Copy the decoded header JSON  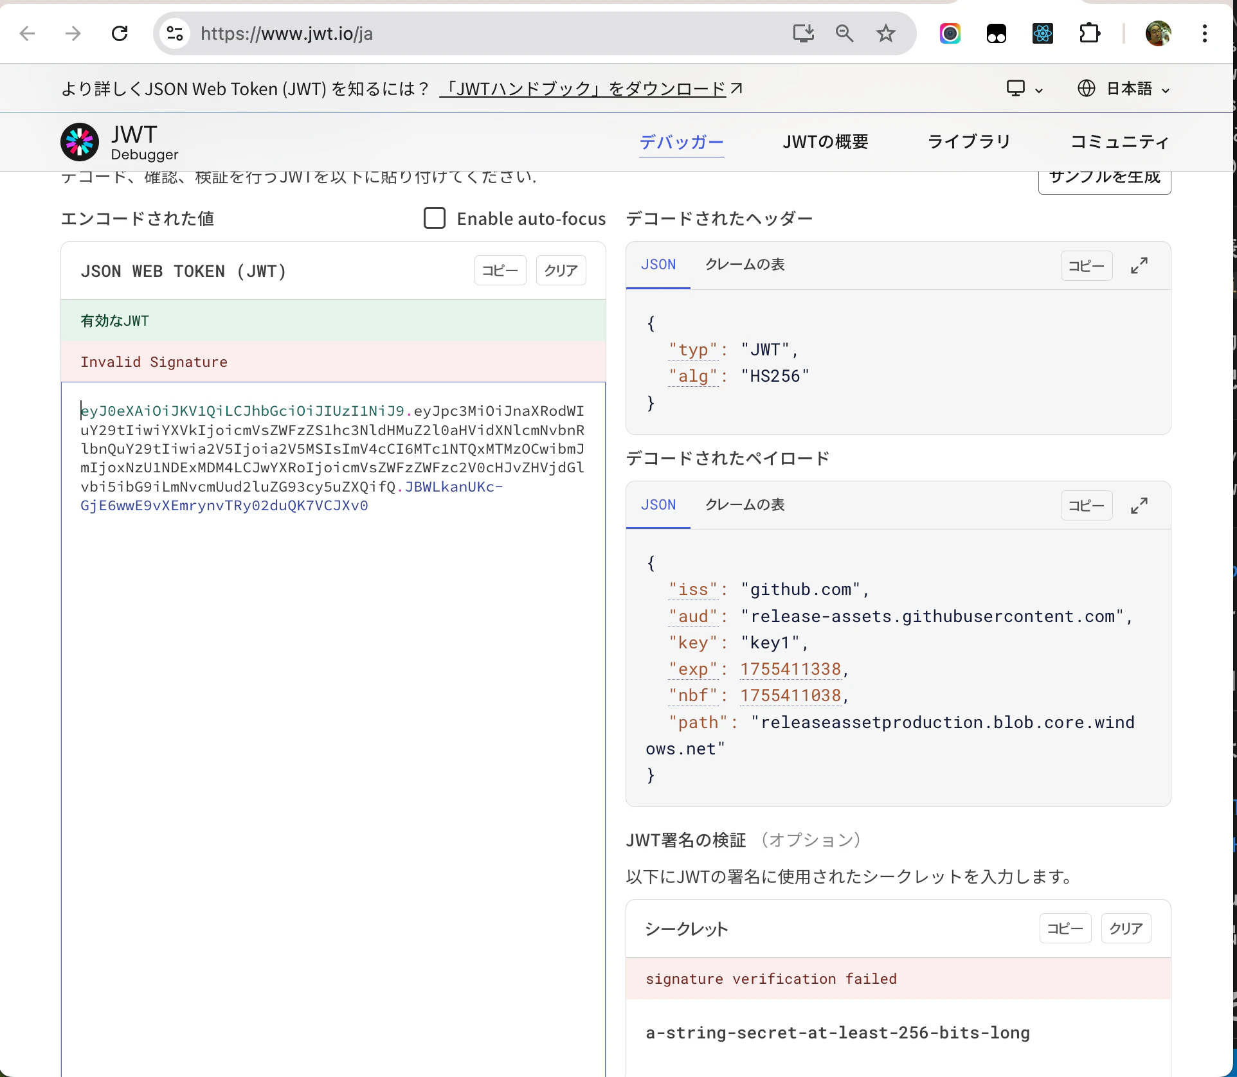1087,266
